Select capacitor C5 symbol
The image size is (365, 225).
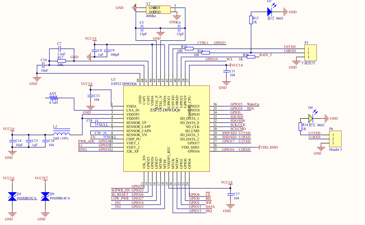(142, 28)
